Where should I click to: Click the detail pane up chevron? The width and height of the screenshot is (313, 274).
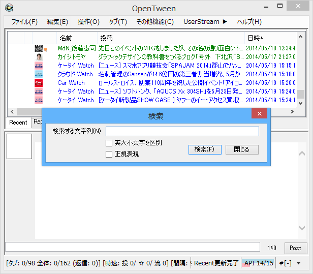pyautogui.click(x=302, y=154)
